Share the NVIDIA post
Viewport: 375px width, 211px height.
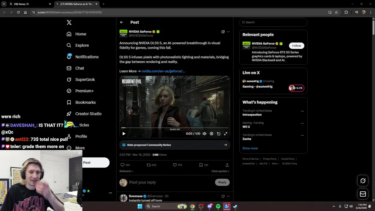227,165
